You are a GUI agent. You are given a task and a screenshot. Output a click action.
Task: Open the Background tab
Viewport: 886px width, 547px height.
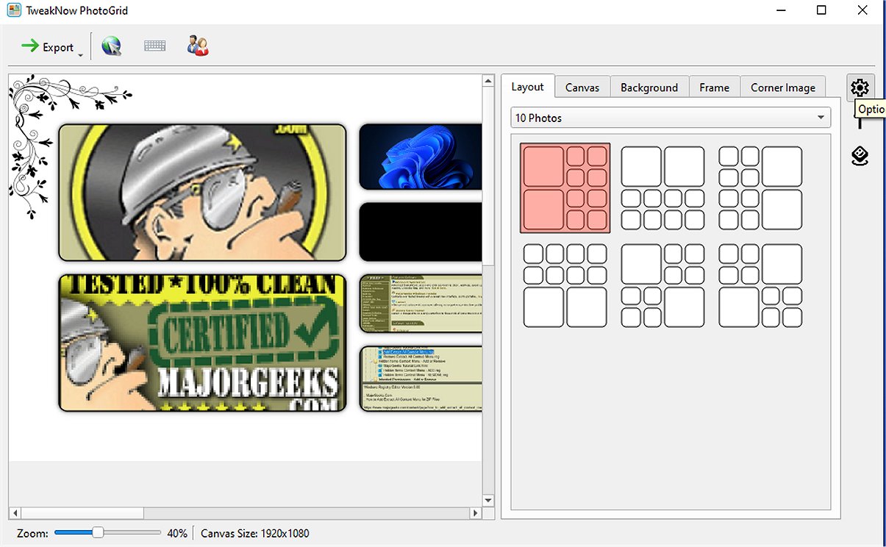[x=649, y=87]
